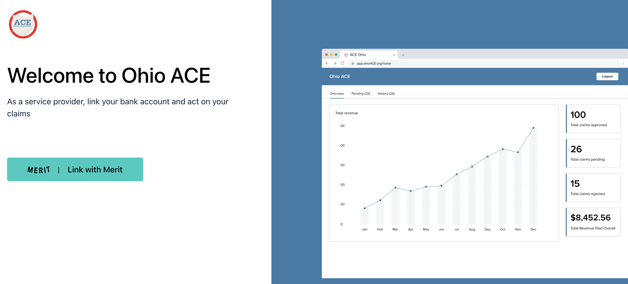Viewport: 628px width, 284px height.
Task: Open the Pending (20) tab
Action: [361, 93]
